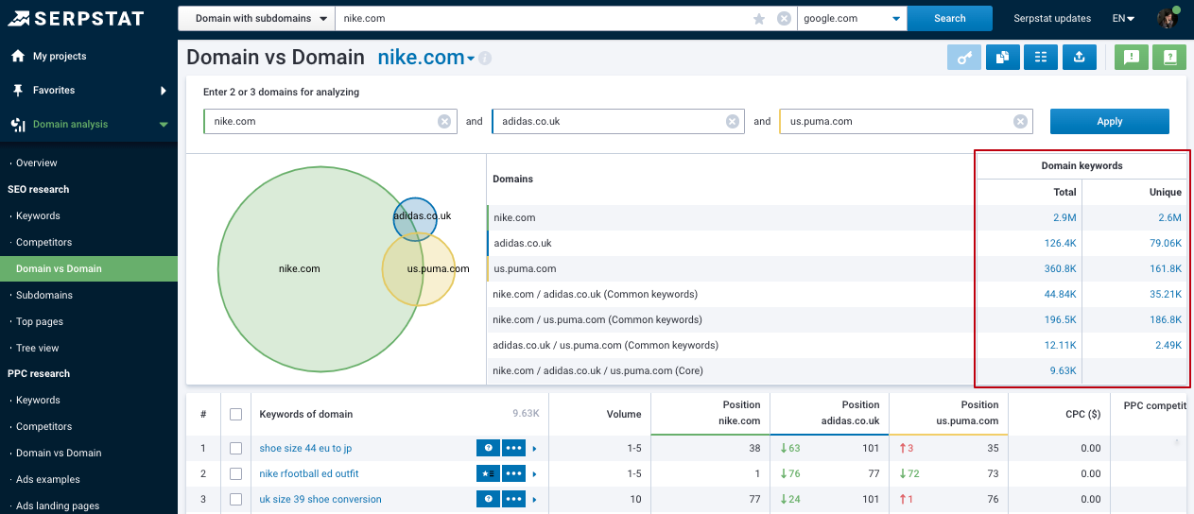Clear the us.puma.com domain field
The height and width of the screenshot is (514, 1194).
(x=1020, y=121)
